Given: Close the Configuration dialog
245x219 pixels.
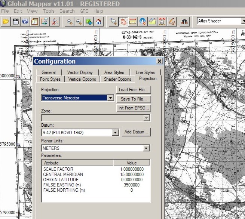Looking at the screenshot, I should 159,61.
